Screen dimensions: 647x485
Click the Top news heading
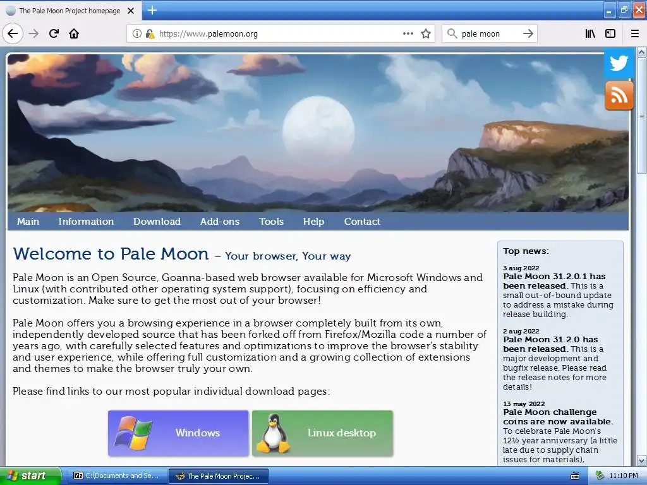526,251
